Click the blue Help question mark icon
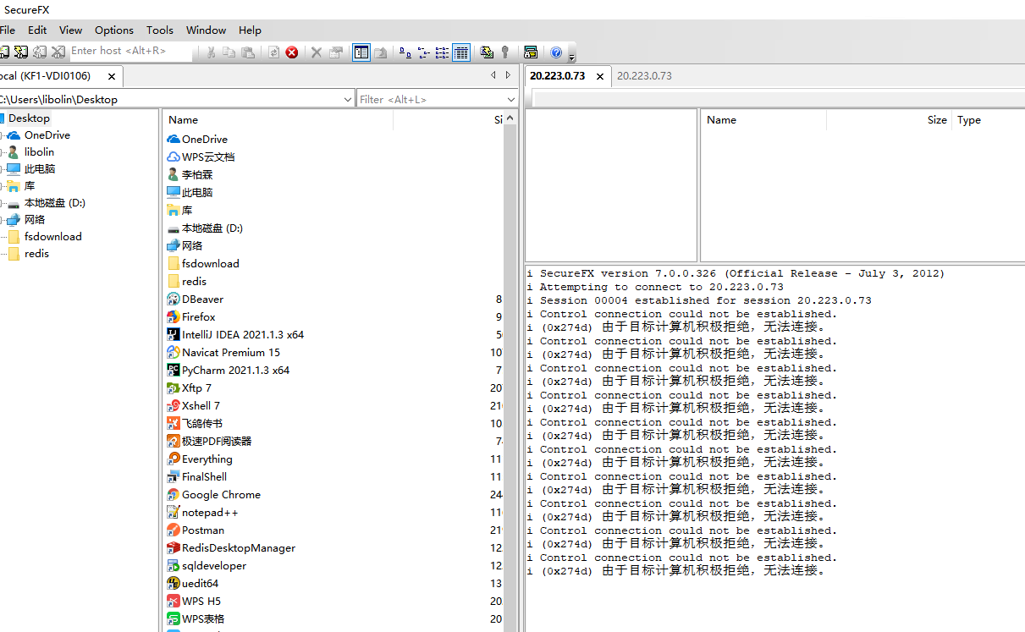Viewport: 1025px width, 632px height. pos(556,52)
